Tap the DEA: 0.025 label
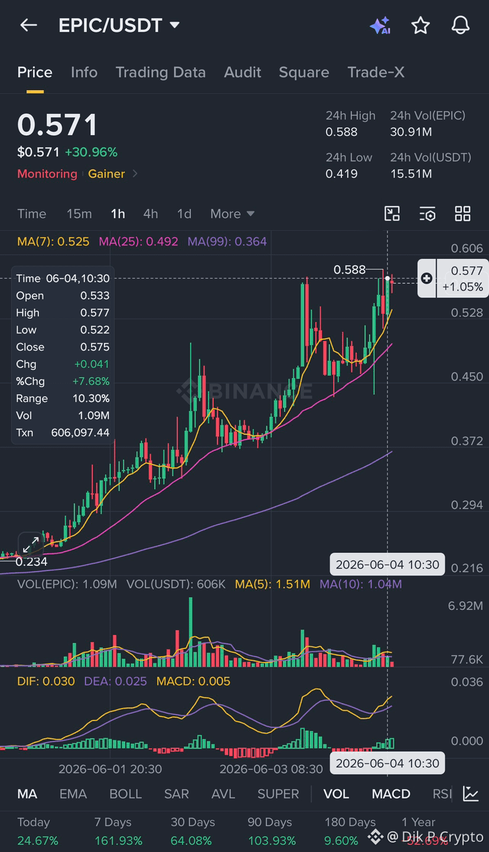The image size is (489, 852). 116,681
